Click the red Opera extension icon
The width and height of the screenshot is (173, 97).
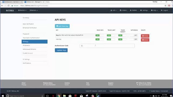pos(169,5)
